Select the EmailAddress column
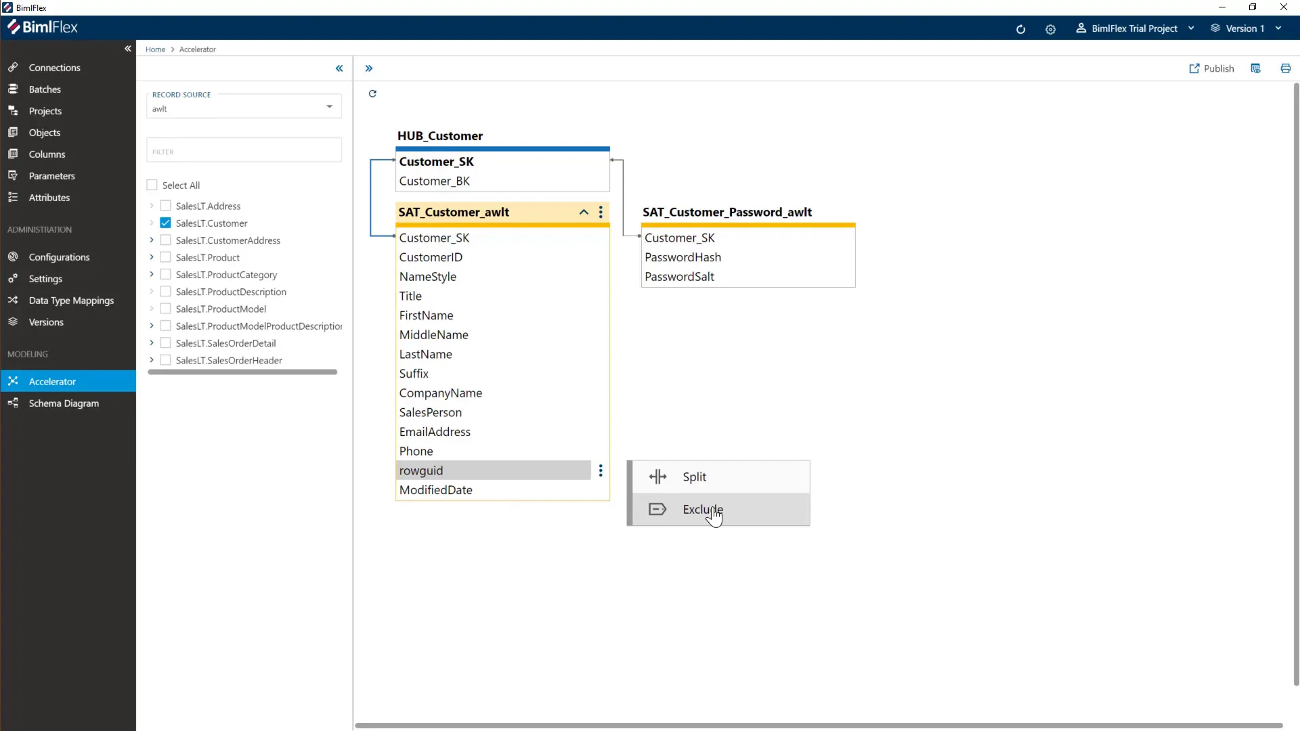Screen dimensions: 1300x731 502,432
